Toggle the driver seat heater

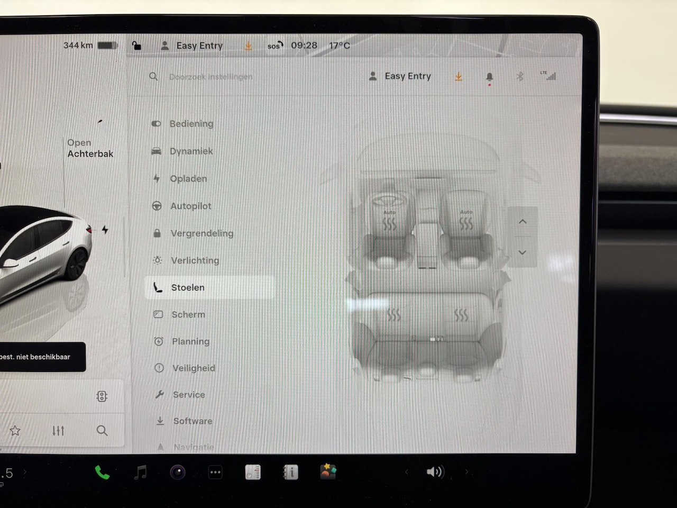pyautogui.click(x=389, y=224)
